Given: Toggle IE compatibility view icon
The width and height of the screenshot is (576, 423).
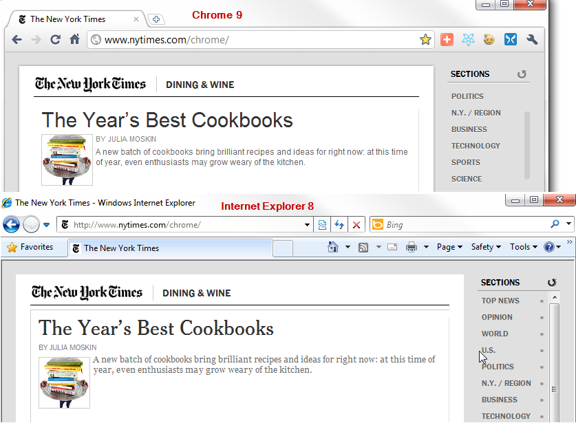Looking at the screenshot, I should 322,225.
